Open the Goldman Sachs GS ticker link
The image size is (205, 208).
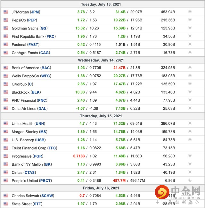click(x=44, y=28)
